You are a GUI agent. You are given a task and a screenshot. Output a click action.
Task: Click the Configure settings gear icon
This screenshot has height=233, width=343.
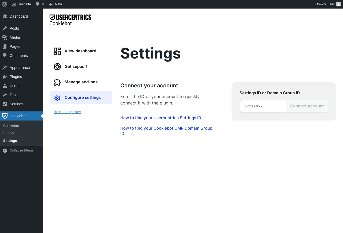[x=57, y=98]
